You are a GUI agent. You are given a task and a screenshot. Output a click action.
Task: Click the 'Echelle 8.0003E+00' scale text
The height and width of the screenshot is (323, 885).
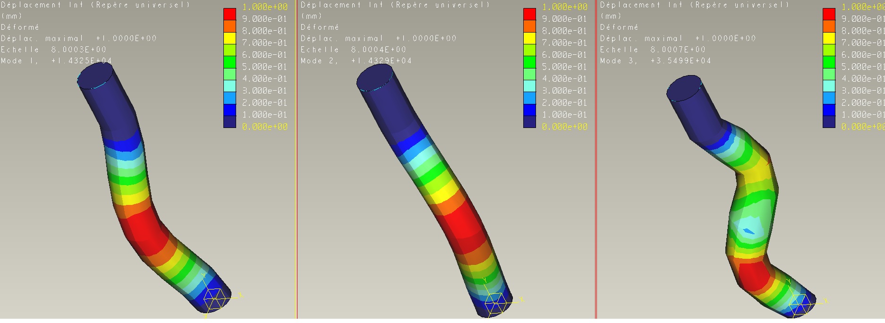pos(53,50)
